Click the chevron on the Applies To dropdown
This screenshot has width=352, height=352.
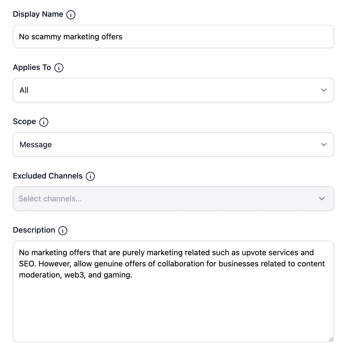pyautogui.click(x=324, y=90)
